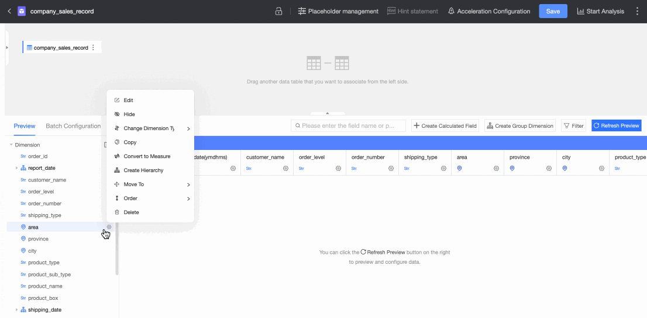
Task: Expand the report_date hierarchy
Action: click(x=16, y=168)
